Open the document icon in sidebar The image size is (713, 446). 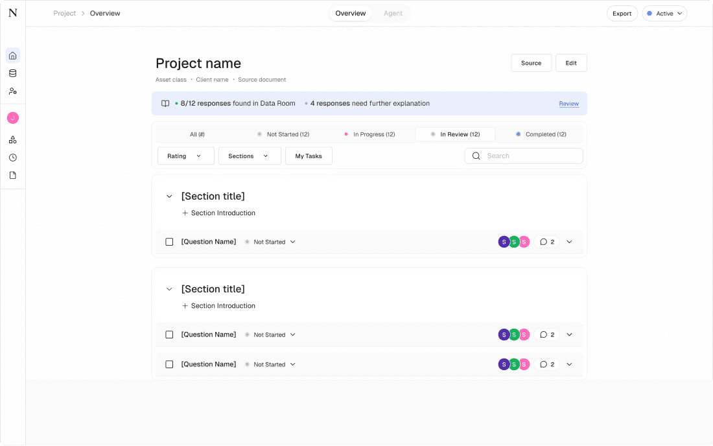point(13,175)
